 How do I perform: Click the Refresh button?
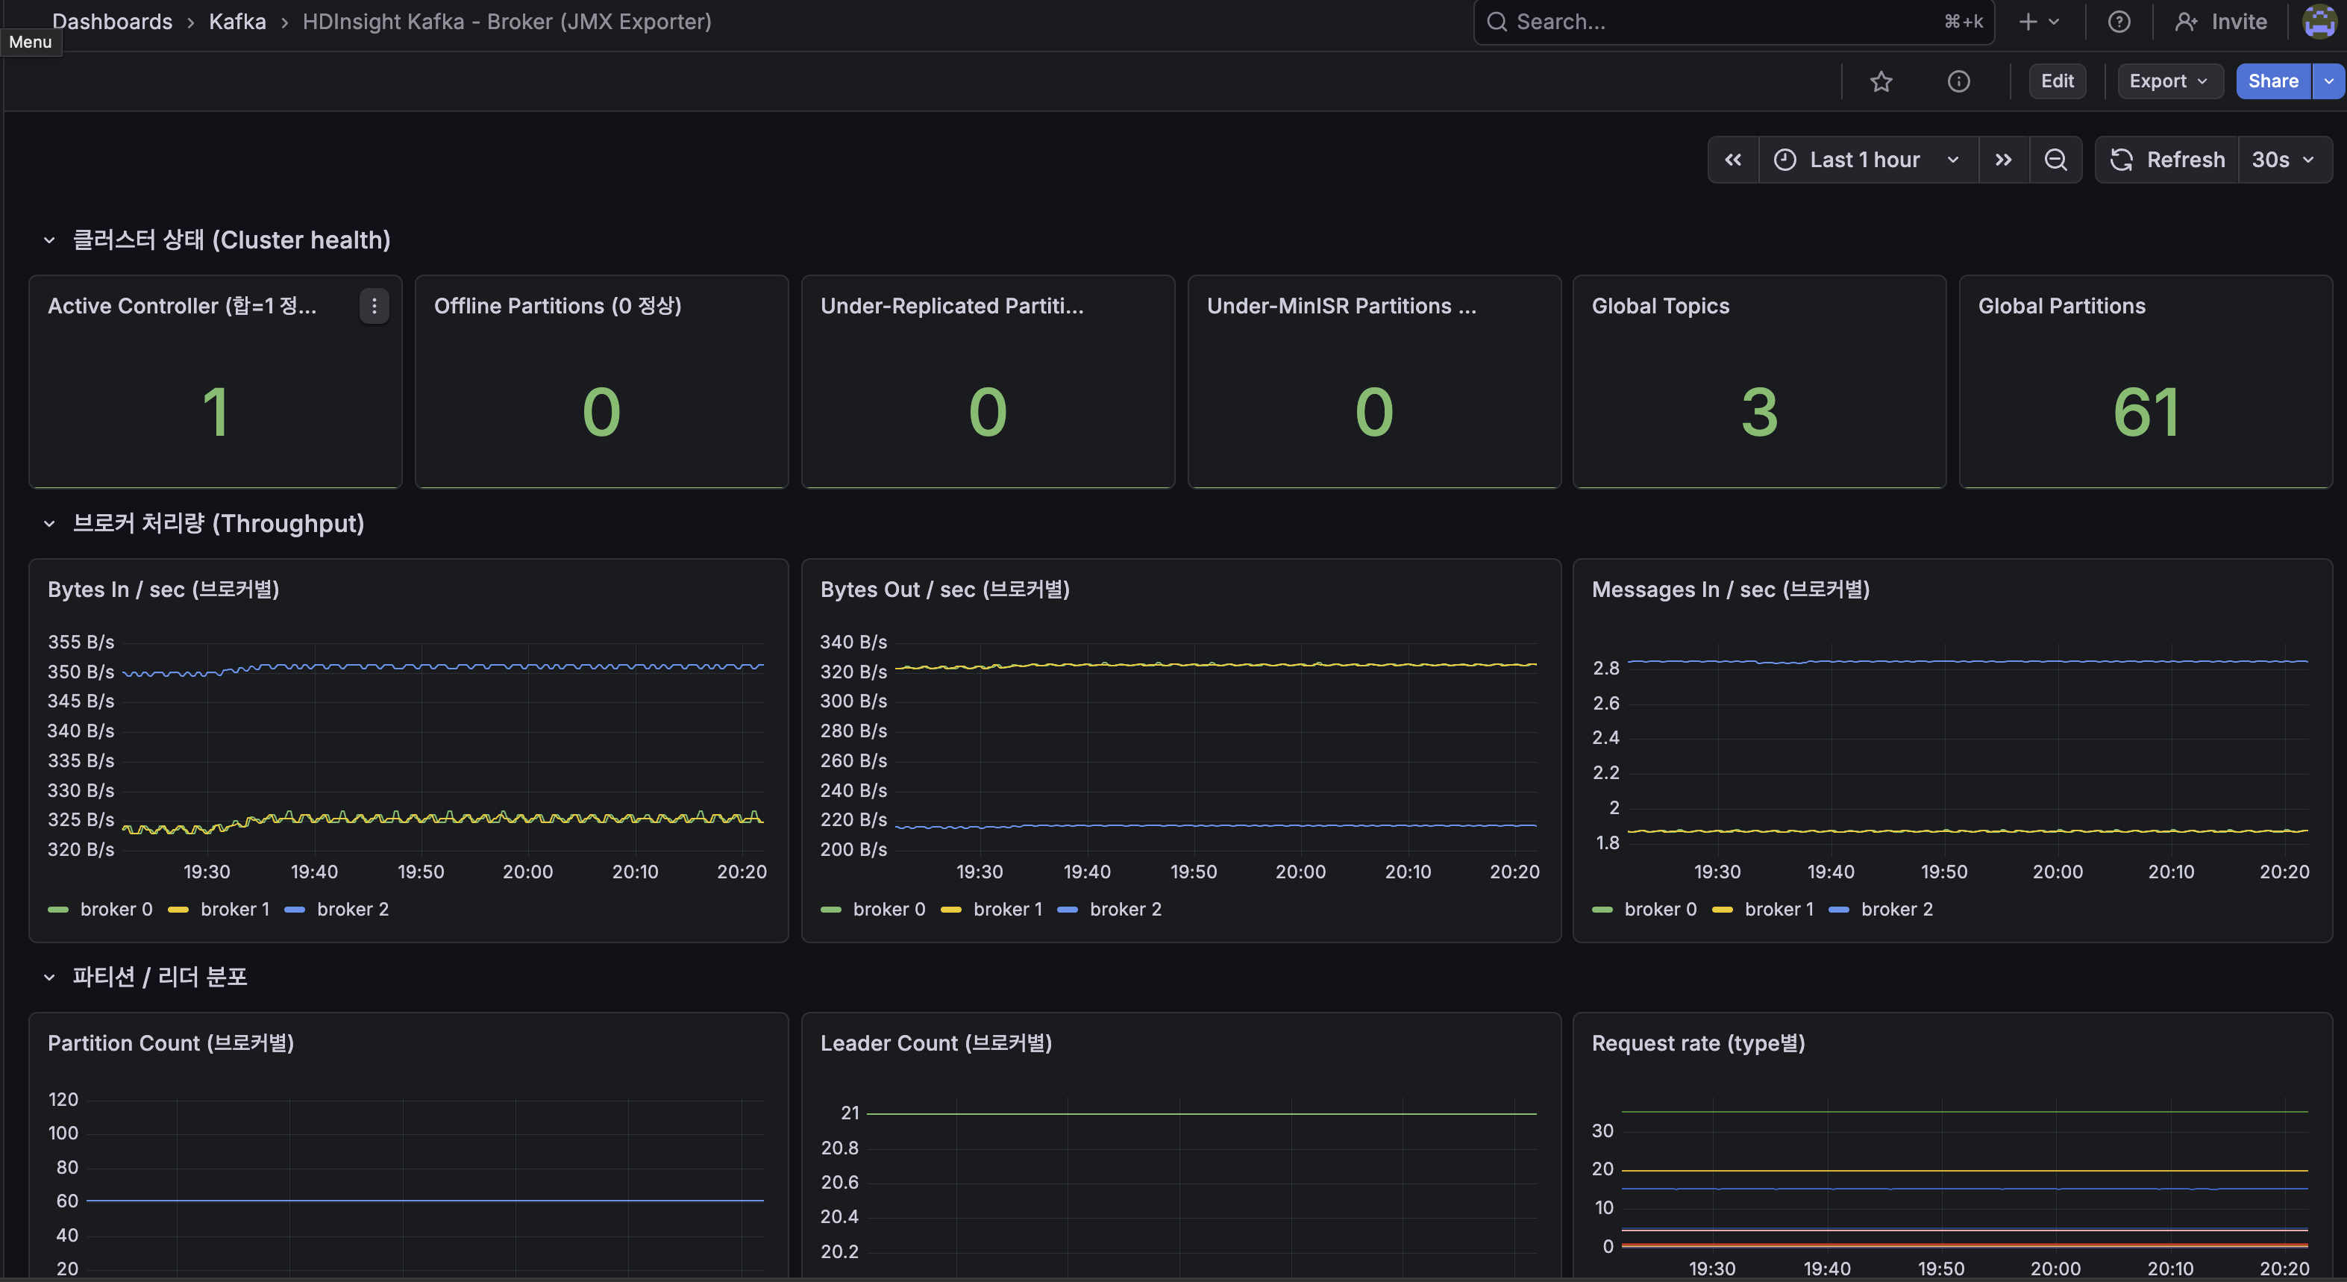2167,160
